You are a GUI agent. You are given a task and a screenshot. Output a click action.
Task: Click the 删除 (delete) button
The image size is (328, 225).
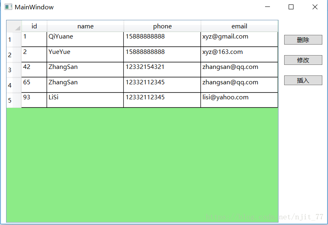303,40
